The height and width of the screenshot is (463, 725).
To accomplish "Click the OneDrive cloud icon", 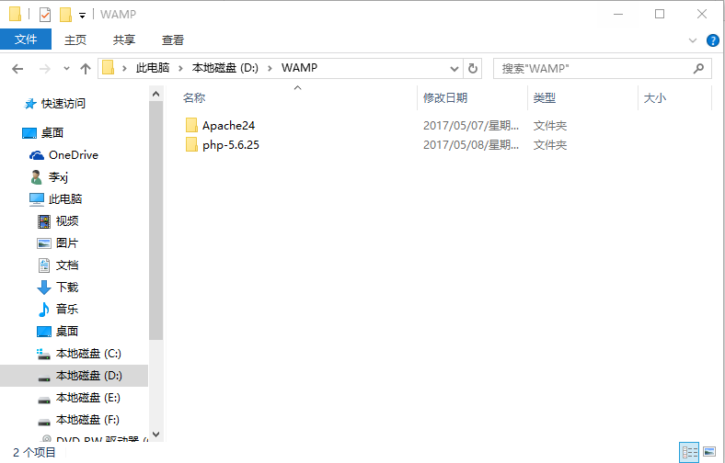I will click(37, 155).
